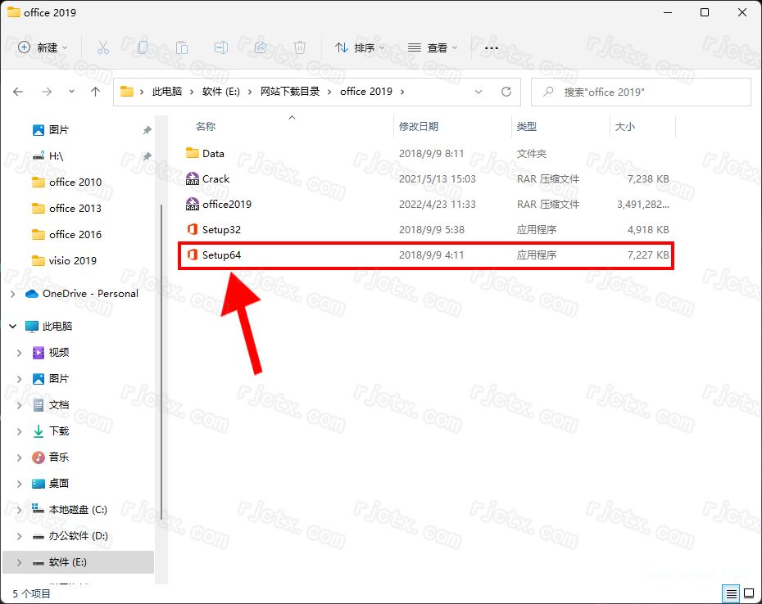The height and width of the screenshot is (604, 762).
Task: Click the Delete (trash) icon
Action: click(299, 47)
